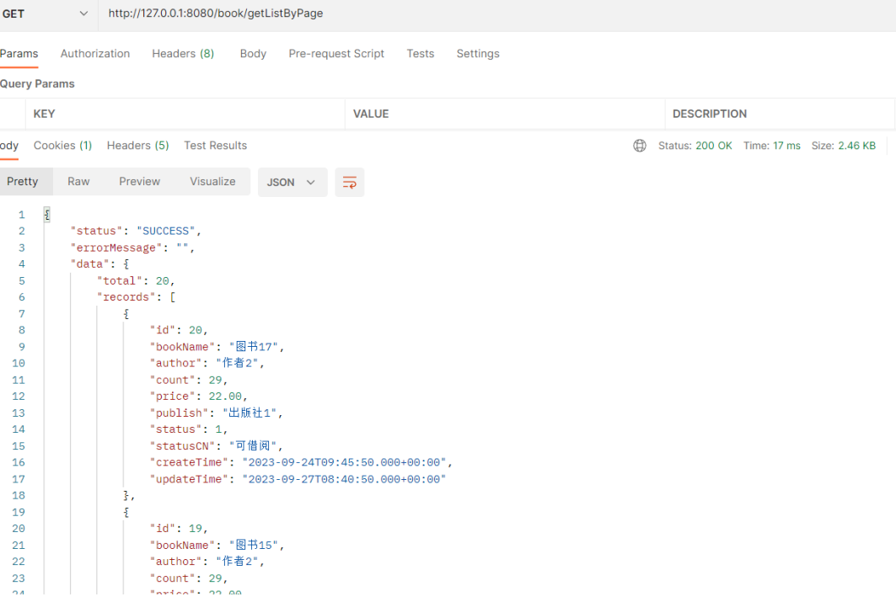Toggle the line wrap icon

coord(349,182)
